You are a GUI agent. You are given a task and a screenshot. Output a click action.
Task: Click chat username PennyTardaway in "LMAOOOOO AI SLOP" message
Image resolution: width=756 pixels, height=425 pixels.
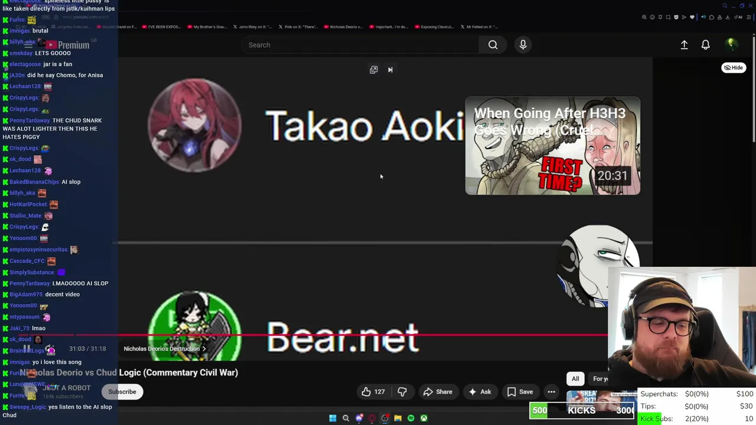click(x=30, y=283)
